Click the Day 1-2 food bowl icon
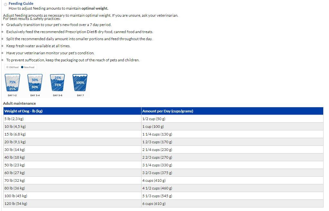 tap(12, 83)
